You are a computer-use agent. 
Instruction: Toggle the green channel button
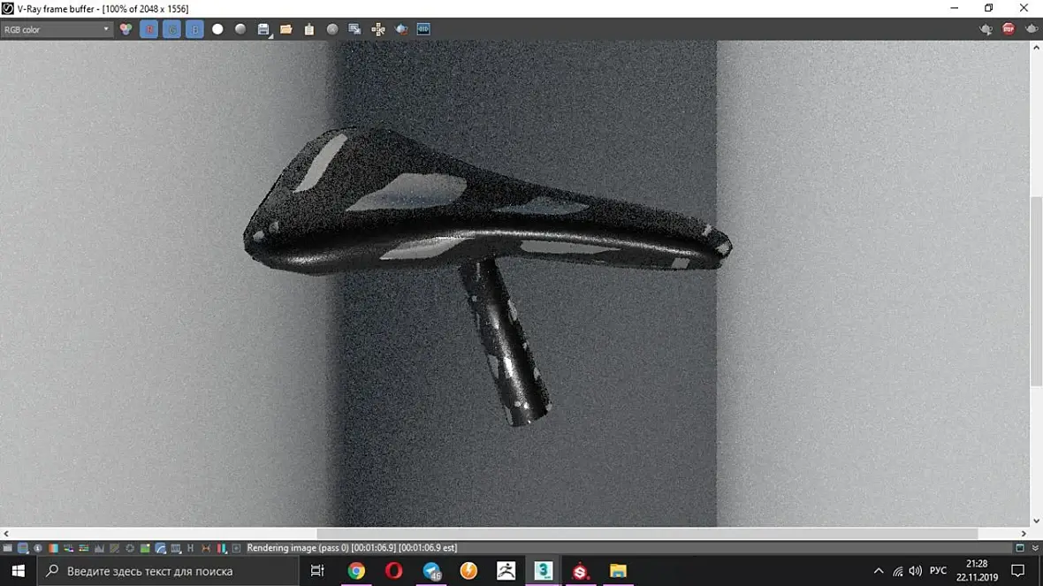[x=171, y=29]
